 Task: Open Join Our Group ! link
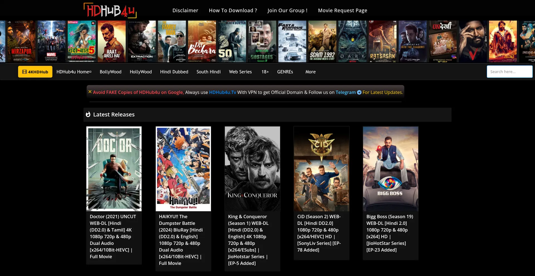(x=288, y=11)
